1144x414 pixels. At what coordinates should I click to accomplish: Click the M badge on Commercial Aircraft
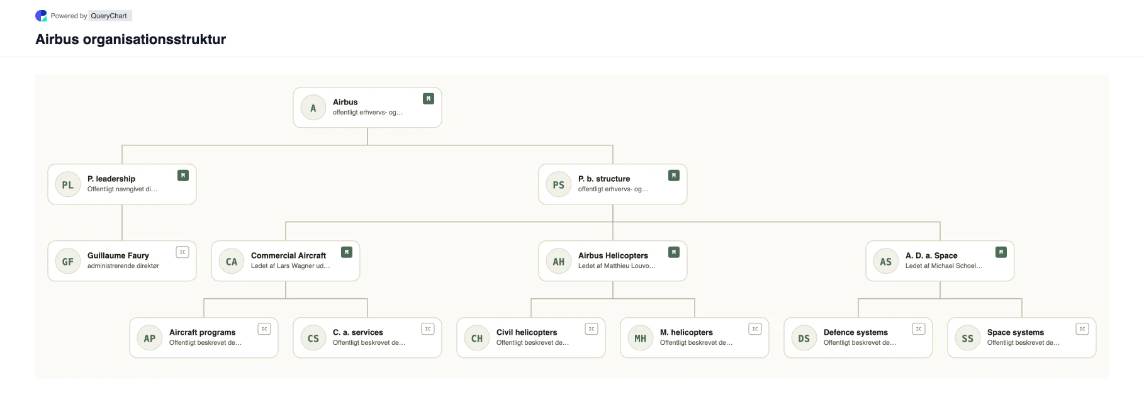click(x=347, y=252)
